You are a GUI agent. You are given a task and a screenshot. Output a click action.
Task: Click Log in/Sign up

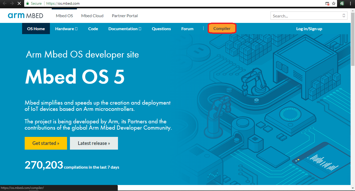pyautogui.click(x=309, y=29)
